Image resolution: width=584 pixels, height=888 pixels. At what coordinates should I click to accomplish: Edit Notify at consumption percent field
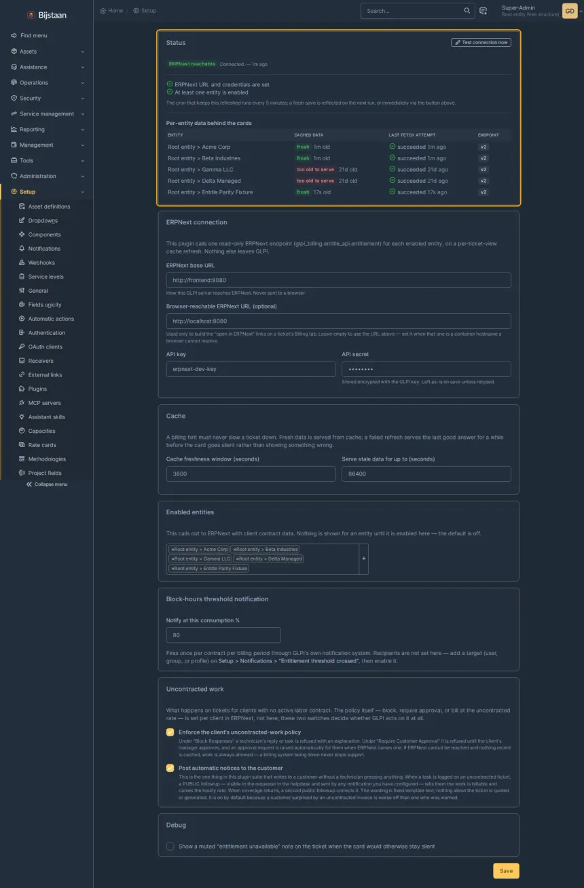223,635
